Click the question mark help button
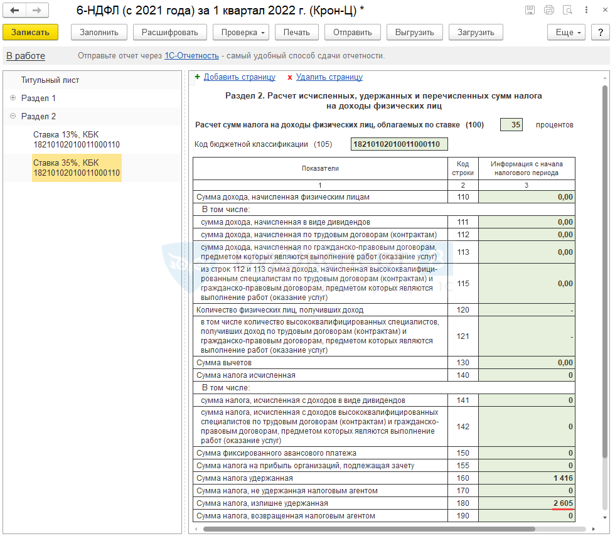Viewport: 615px width, 536px height. [x=601, y=33]
